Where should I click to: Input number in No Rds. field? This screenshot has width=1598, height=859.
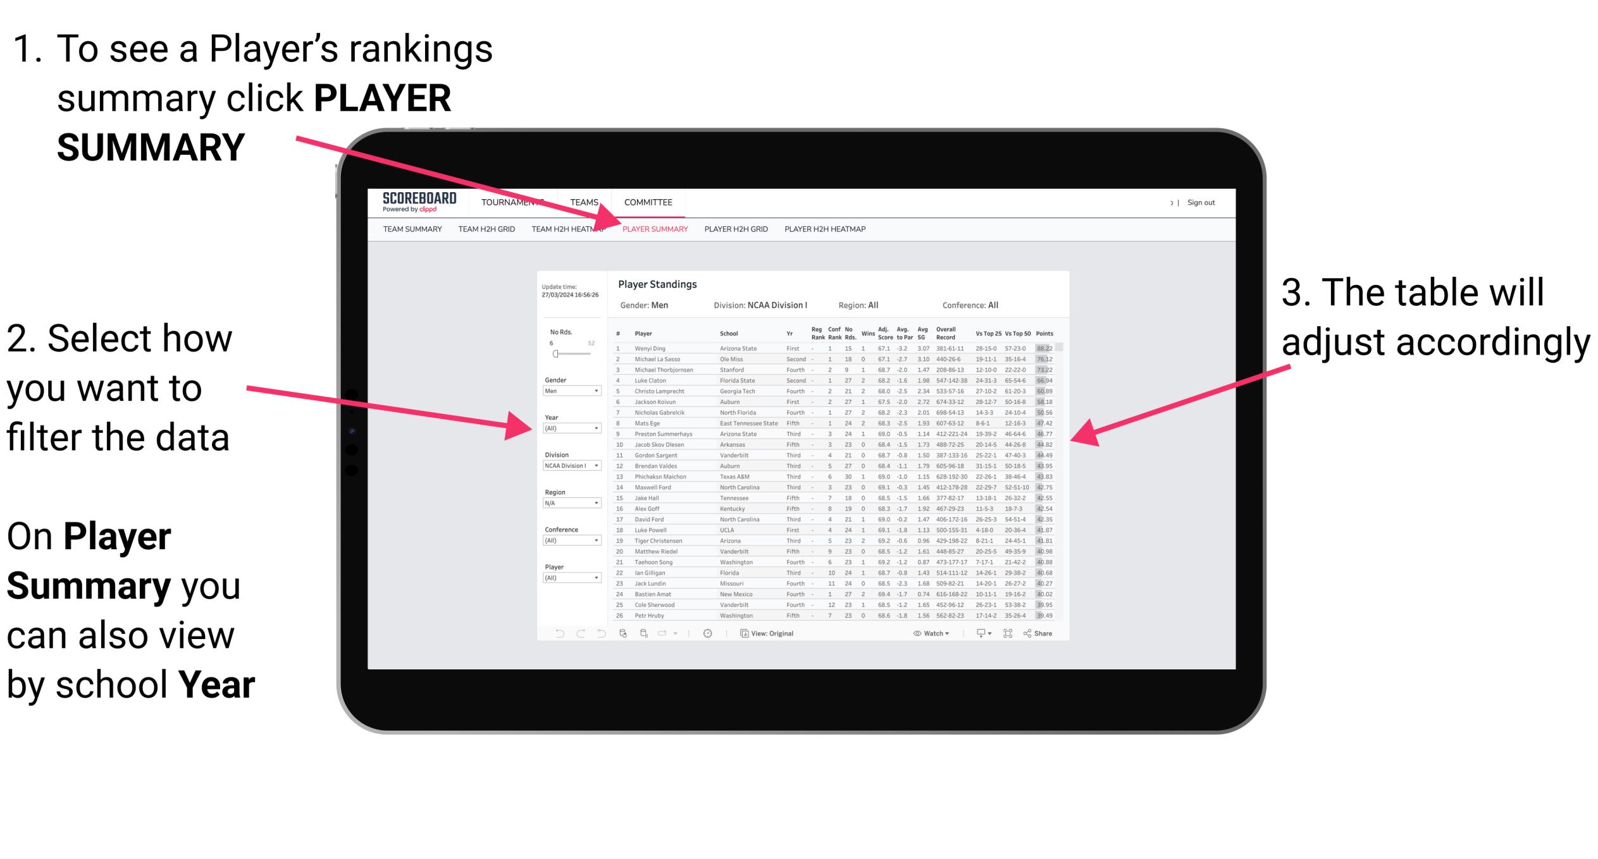(552, 343)
